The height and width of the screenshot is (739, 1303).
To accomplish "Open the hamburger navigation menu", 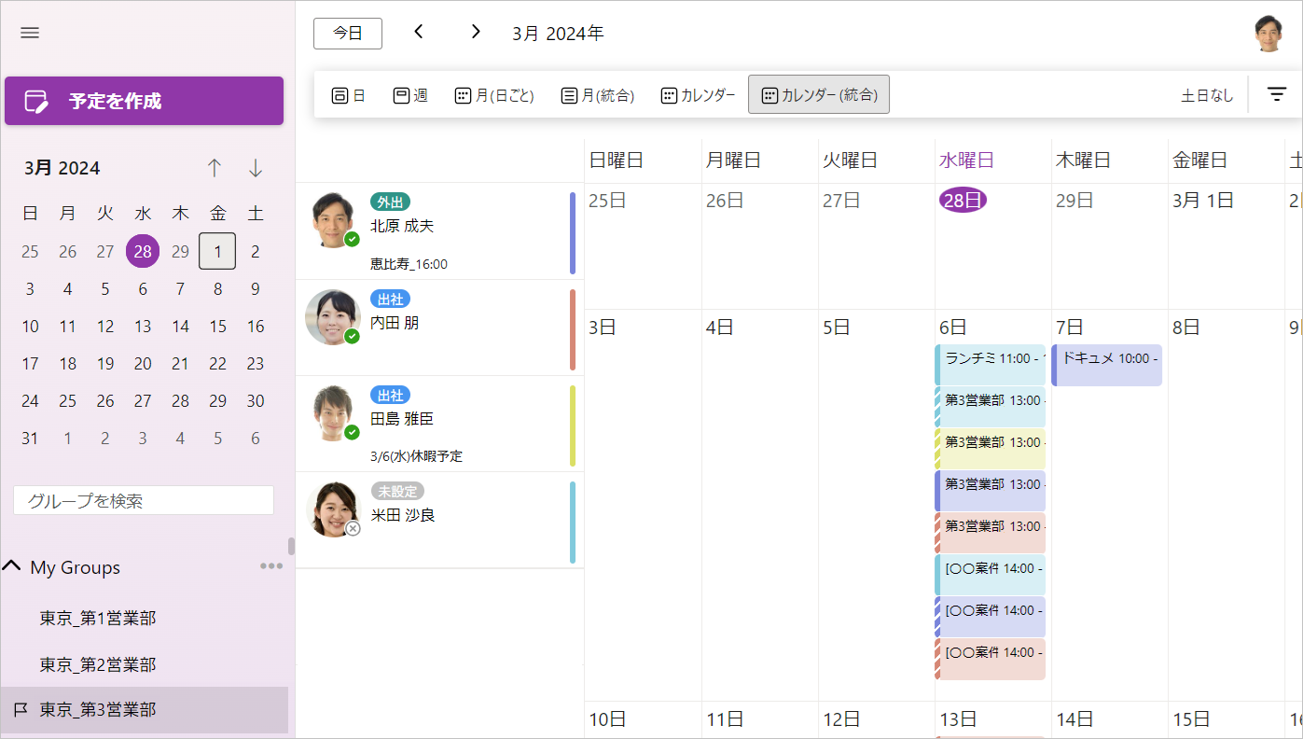I will 29,33.
